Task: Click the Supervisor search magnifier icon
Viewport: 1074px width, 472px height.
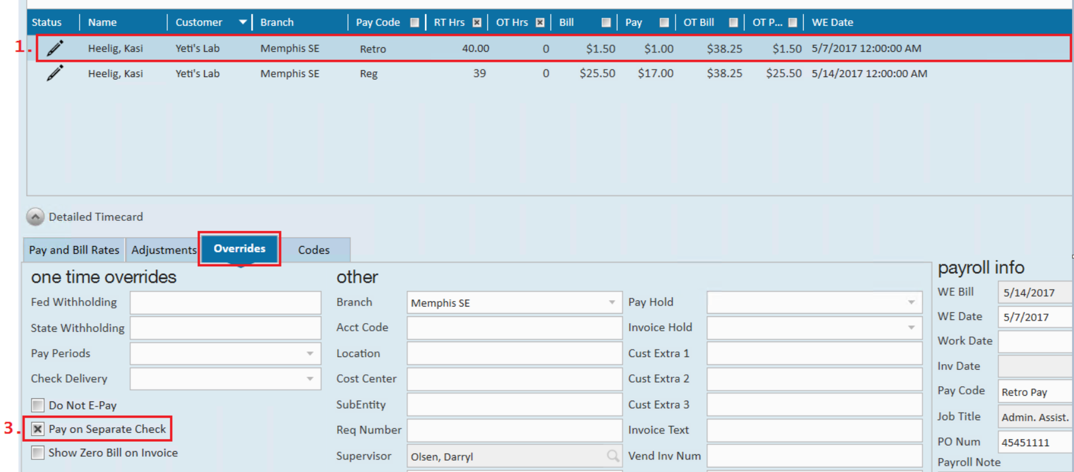Action: [612, 456]
